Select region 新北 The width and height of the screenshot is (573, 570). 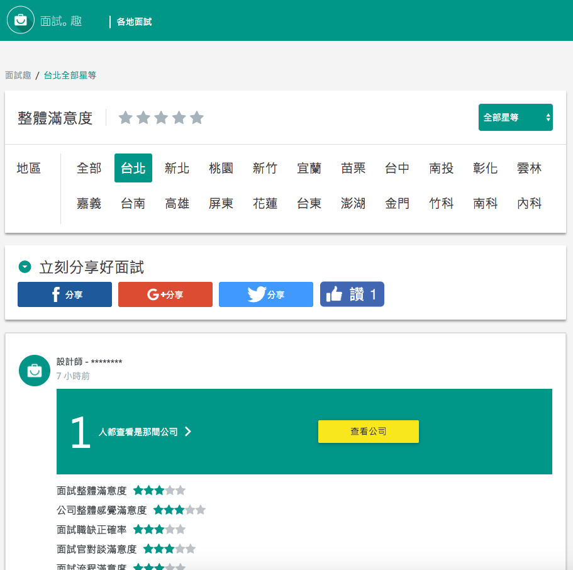[x=177, y=168]
